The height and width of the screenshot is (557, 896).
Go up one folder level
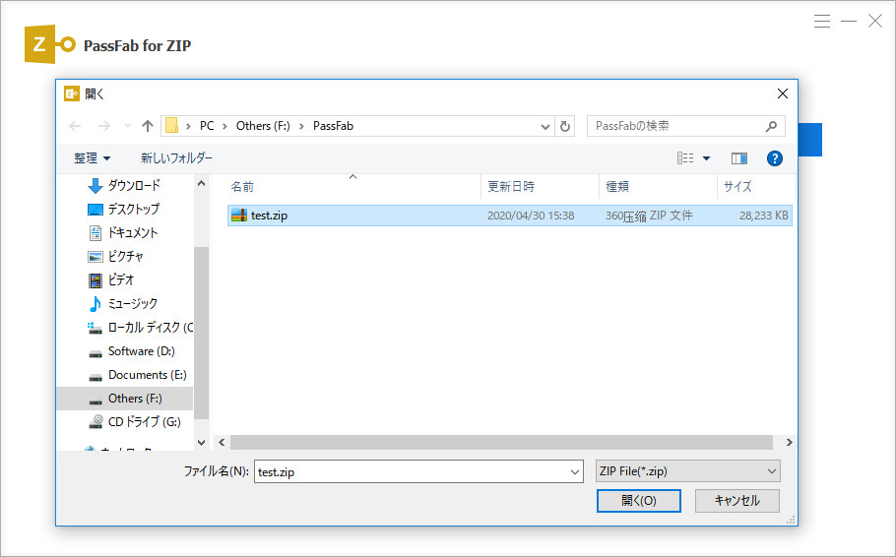[x=148, y=126]
